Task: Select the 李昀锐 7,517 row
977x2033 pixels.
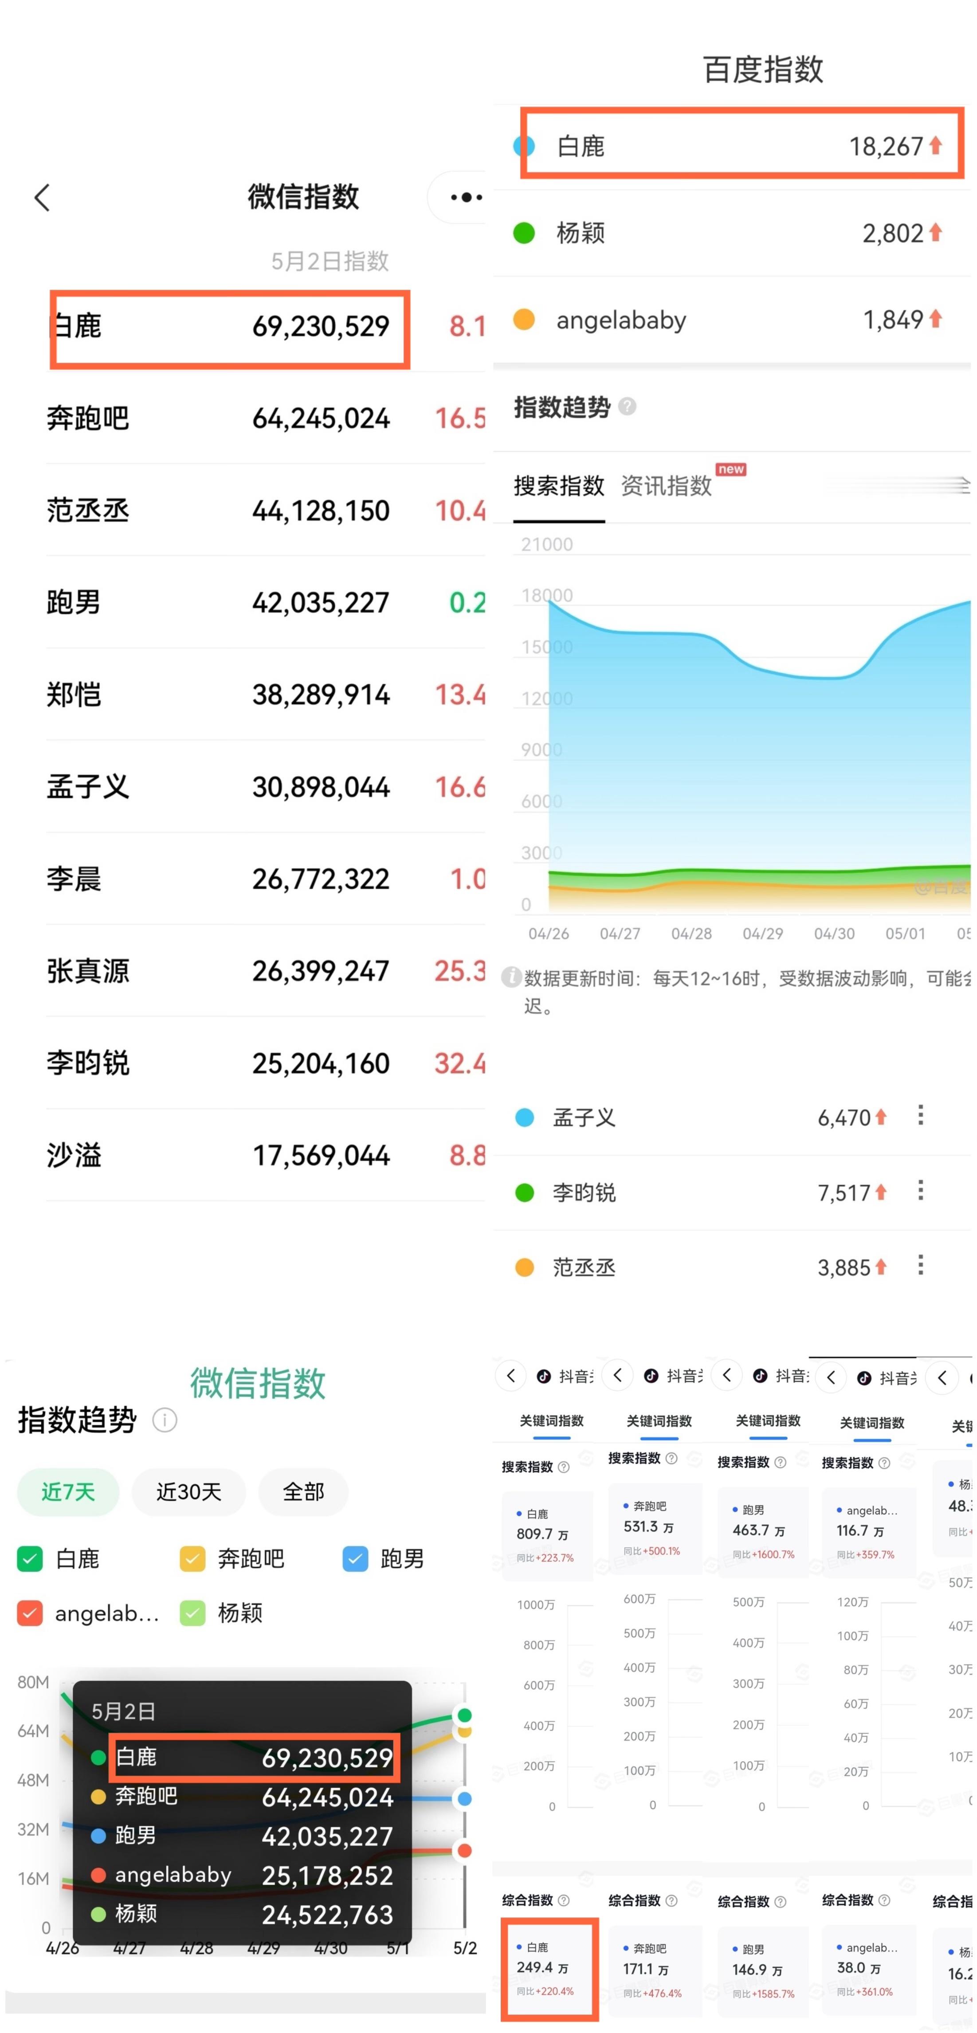Action: 732,1193
